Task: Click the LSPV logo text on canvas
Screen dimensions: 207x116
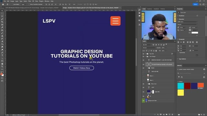Action: point(49,21)
